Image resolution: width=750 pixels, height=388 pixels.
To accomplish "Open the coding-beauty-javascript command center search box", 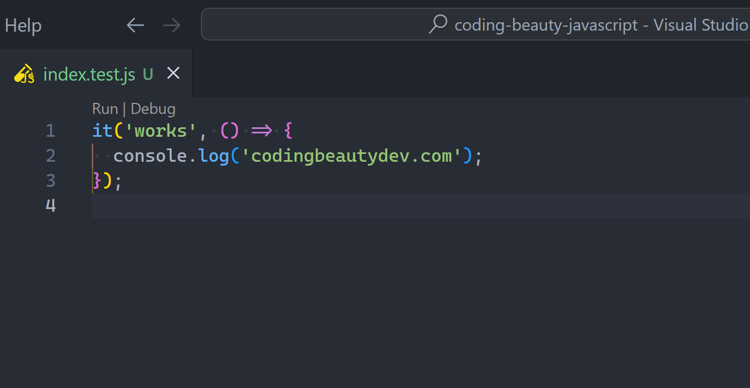I will 475,24.
